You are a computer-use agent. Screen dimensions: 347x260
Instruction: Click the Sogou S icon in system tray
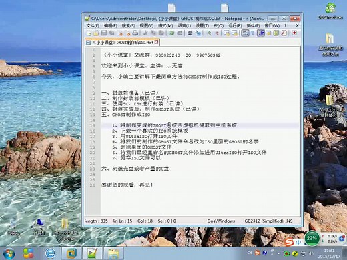point(258,253)
